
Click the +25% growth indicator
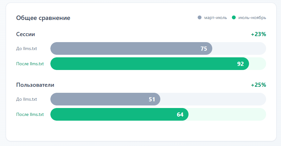pos(258,85)
